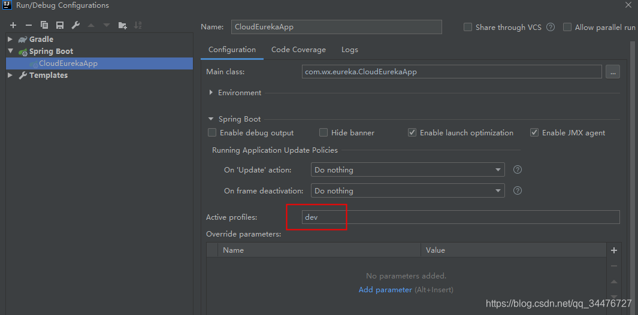
Task: Toggle the Hide banner checkbox
Action: [323, 133]
